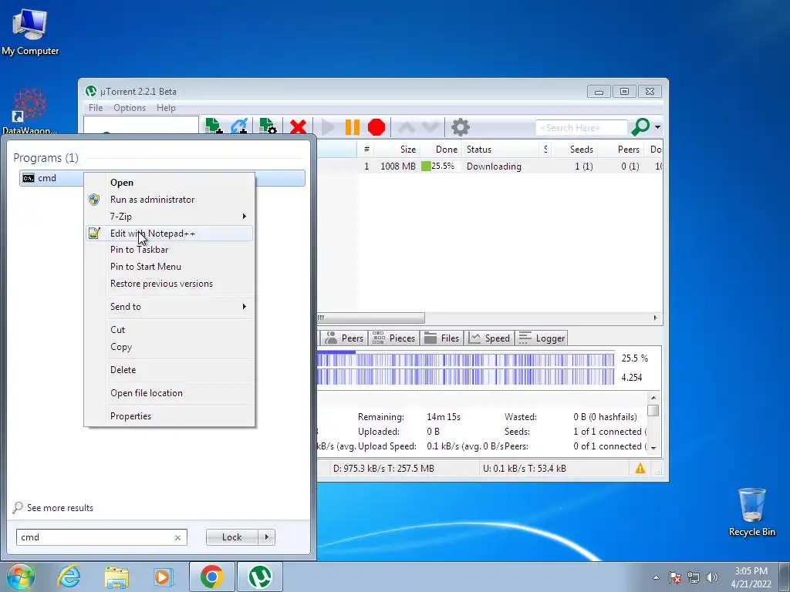Click the Move Down Queue arrow
The height and width of the screenshot is (592, 790).
pos(430,127)
